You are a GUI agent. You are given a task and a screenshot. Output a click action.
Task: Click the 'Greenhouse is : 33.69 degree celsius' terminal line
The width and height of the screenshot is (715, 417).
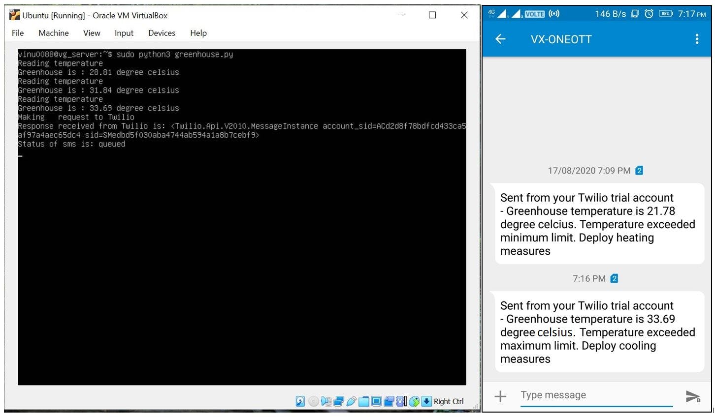point(98,108)
